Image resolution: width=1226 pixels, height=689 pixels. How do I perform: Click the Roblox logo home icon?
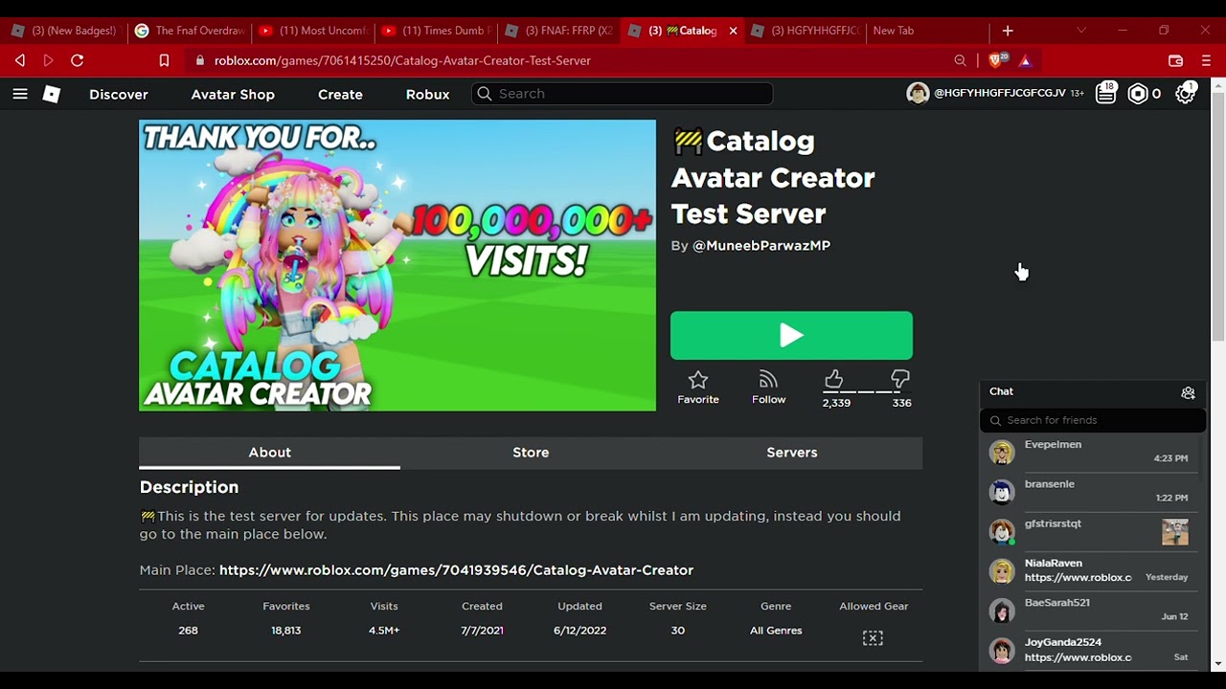(x=52, y=94)
